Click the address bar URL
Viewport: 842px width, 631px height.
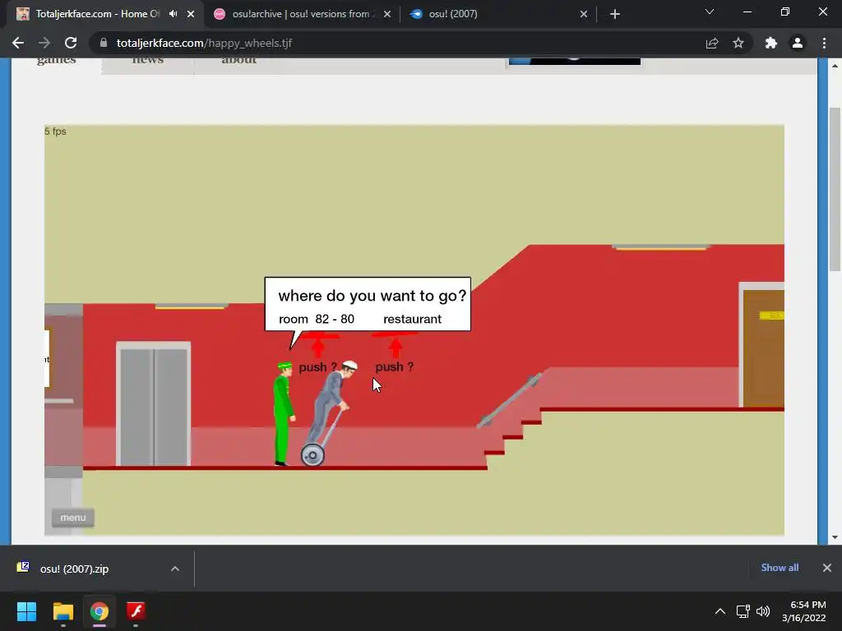(x=204, y=43)
